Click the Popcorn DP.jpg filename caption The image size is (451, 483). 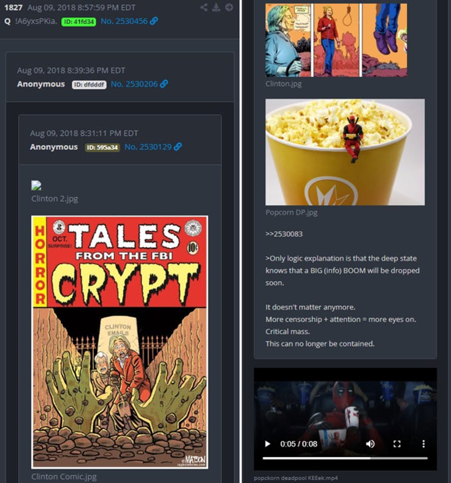click(x=292, y=212)
